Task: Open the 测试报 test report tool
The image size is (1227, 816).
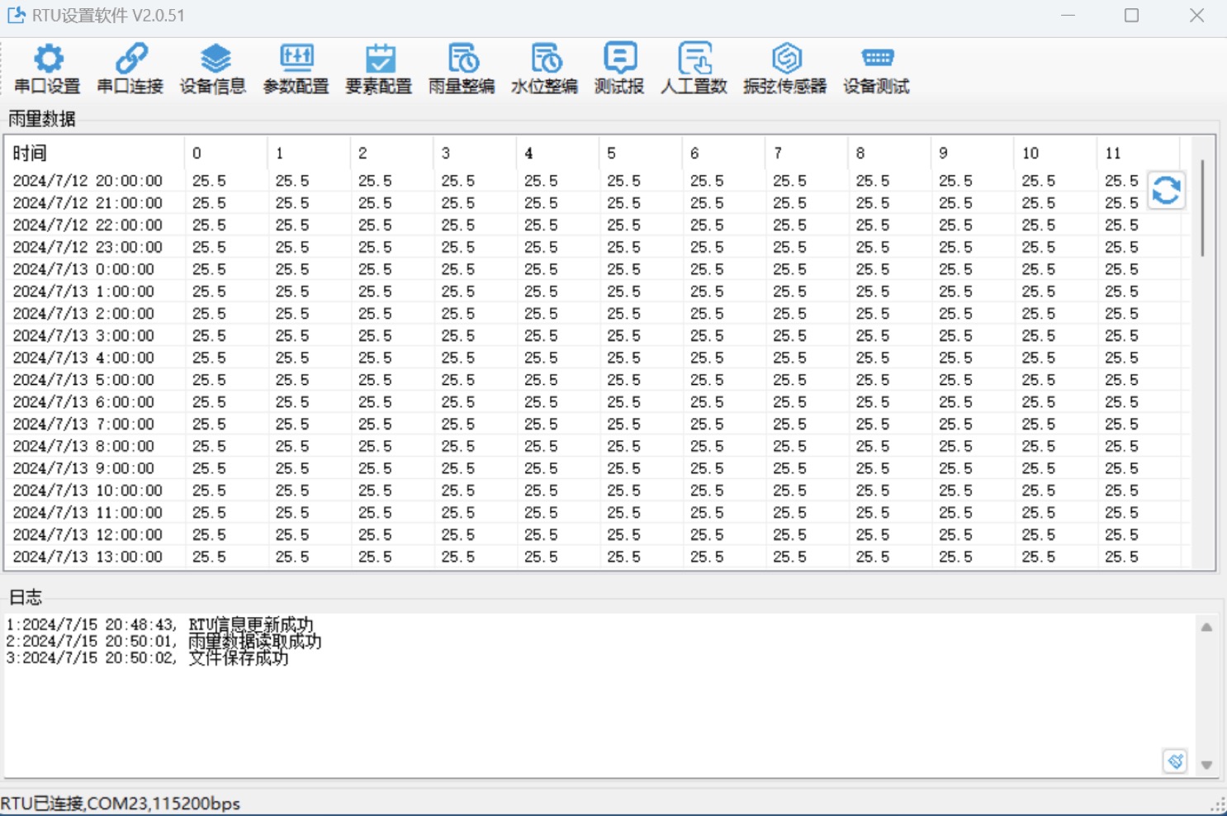Action: point(619,69)
